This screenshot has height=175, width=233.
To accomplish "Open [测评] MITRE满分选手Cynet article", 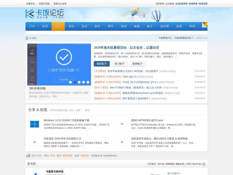I will (x=147, y=120).
